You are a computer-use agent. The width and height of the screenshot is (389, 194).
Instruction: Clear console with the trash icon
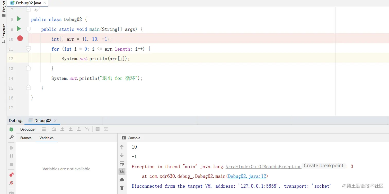(x=122, y=188)
